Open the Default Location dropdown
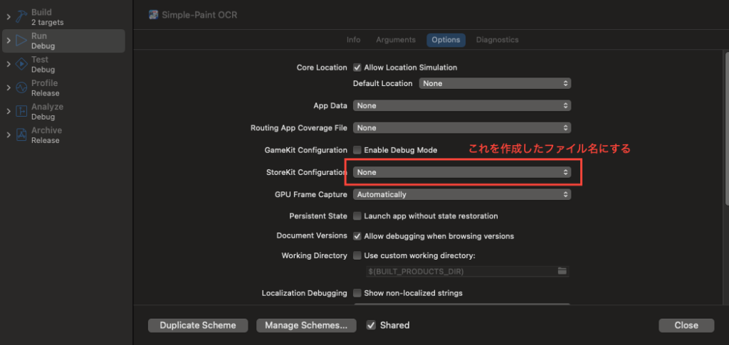This screenshot has height=345, width=729. click(x=495, y=83)
